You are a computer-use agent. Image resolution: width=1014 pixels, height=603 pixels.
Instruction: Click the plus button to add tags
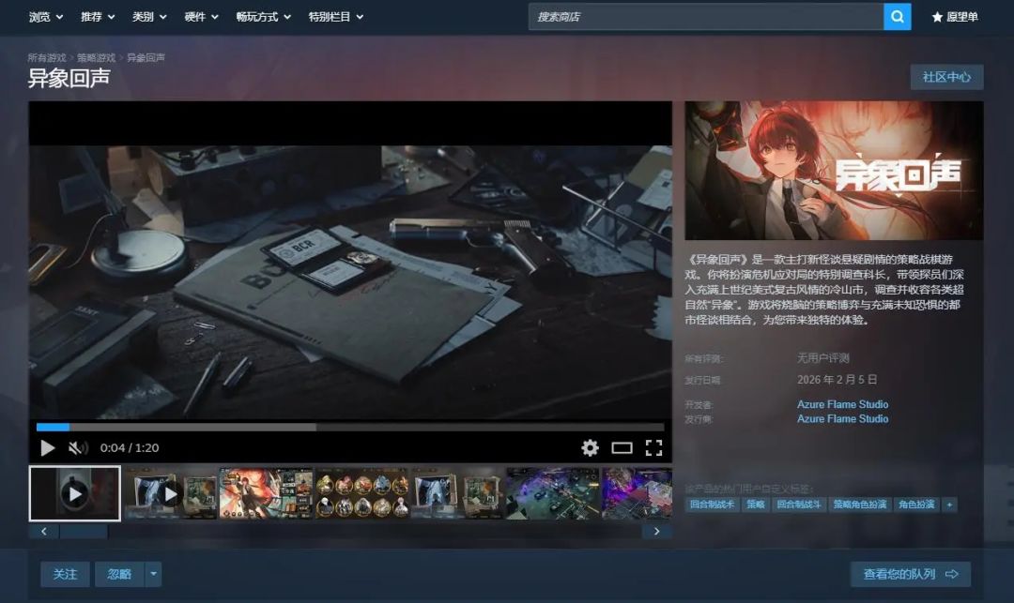coord(949,505)
